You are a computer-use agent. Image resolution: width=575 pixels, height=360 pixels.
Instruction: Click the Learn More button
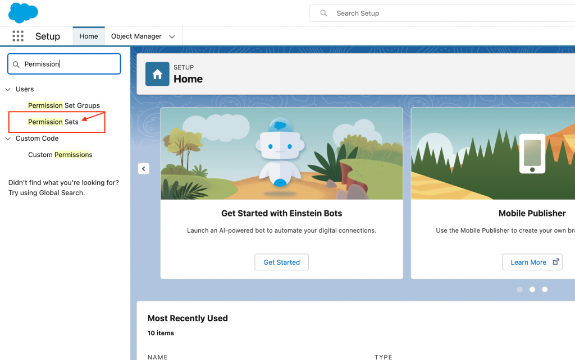click(x=532, y=262)
